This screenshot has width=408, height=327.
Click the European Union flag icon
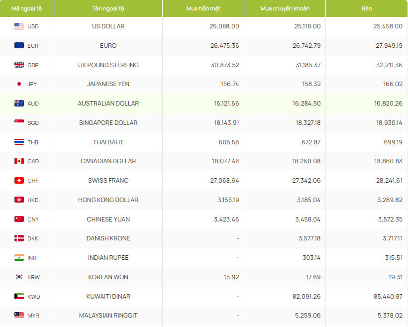pyautogui.click(x=19, y=46)
